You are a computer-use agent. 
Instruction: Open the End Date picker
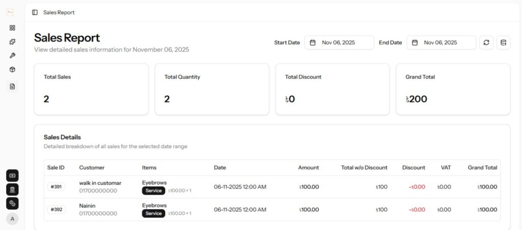(441, 43)
